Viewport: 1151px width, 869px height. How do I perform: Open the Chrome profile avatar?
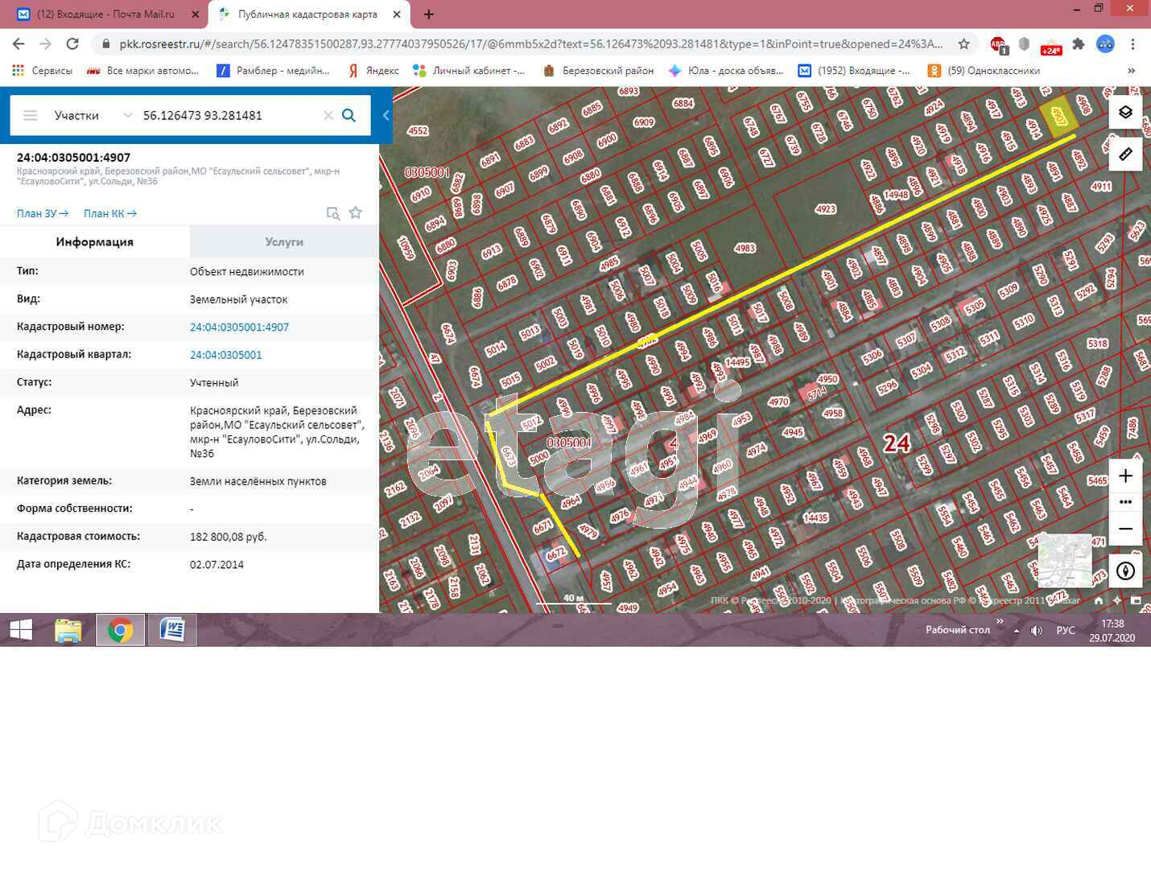[x=1105, y=44]
